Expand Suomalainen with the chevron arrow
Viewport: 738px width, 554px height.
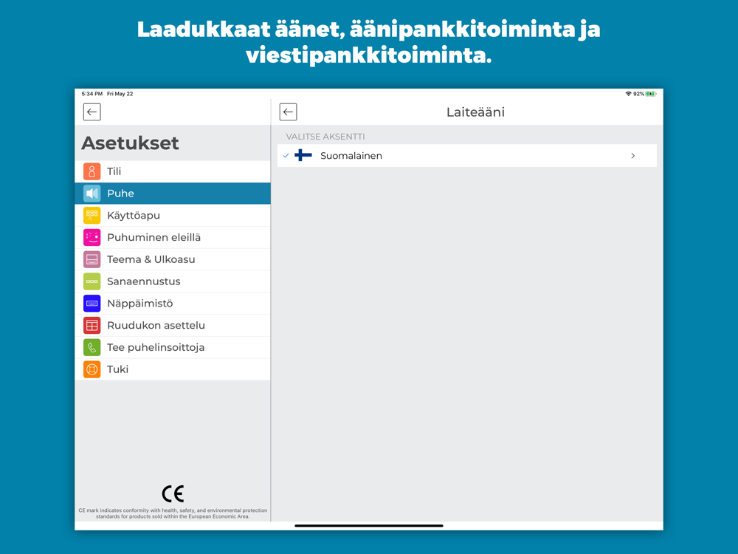[633, 155]
